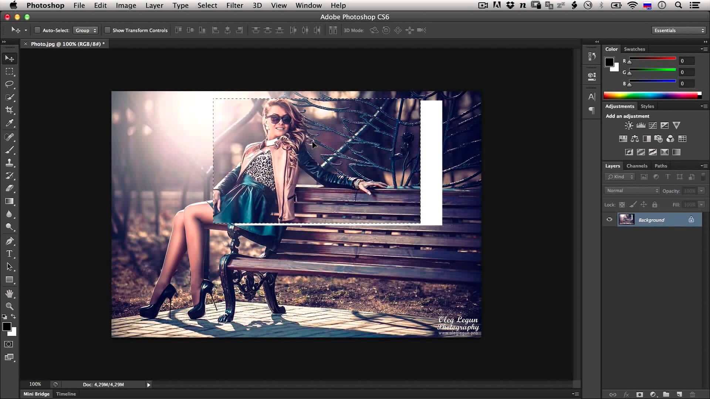Screen dimensions: 710x399
Task: Switch to the Channels tab
Action: [x=637, y=166]
